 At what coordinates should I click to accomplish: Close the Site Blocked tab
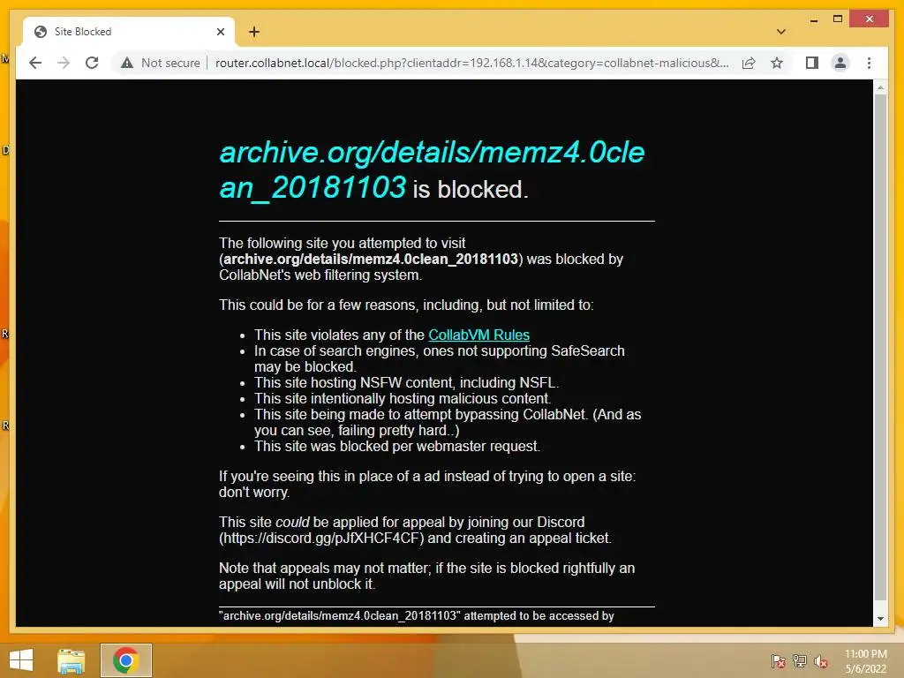[220, 32]
